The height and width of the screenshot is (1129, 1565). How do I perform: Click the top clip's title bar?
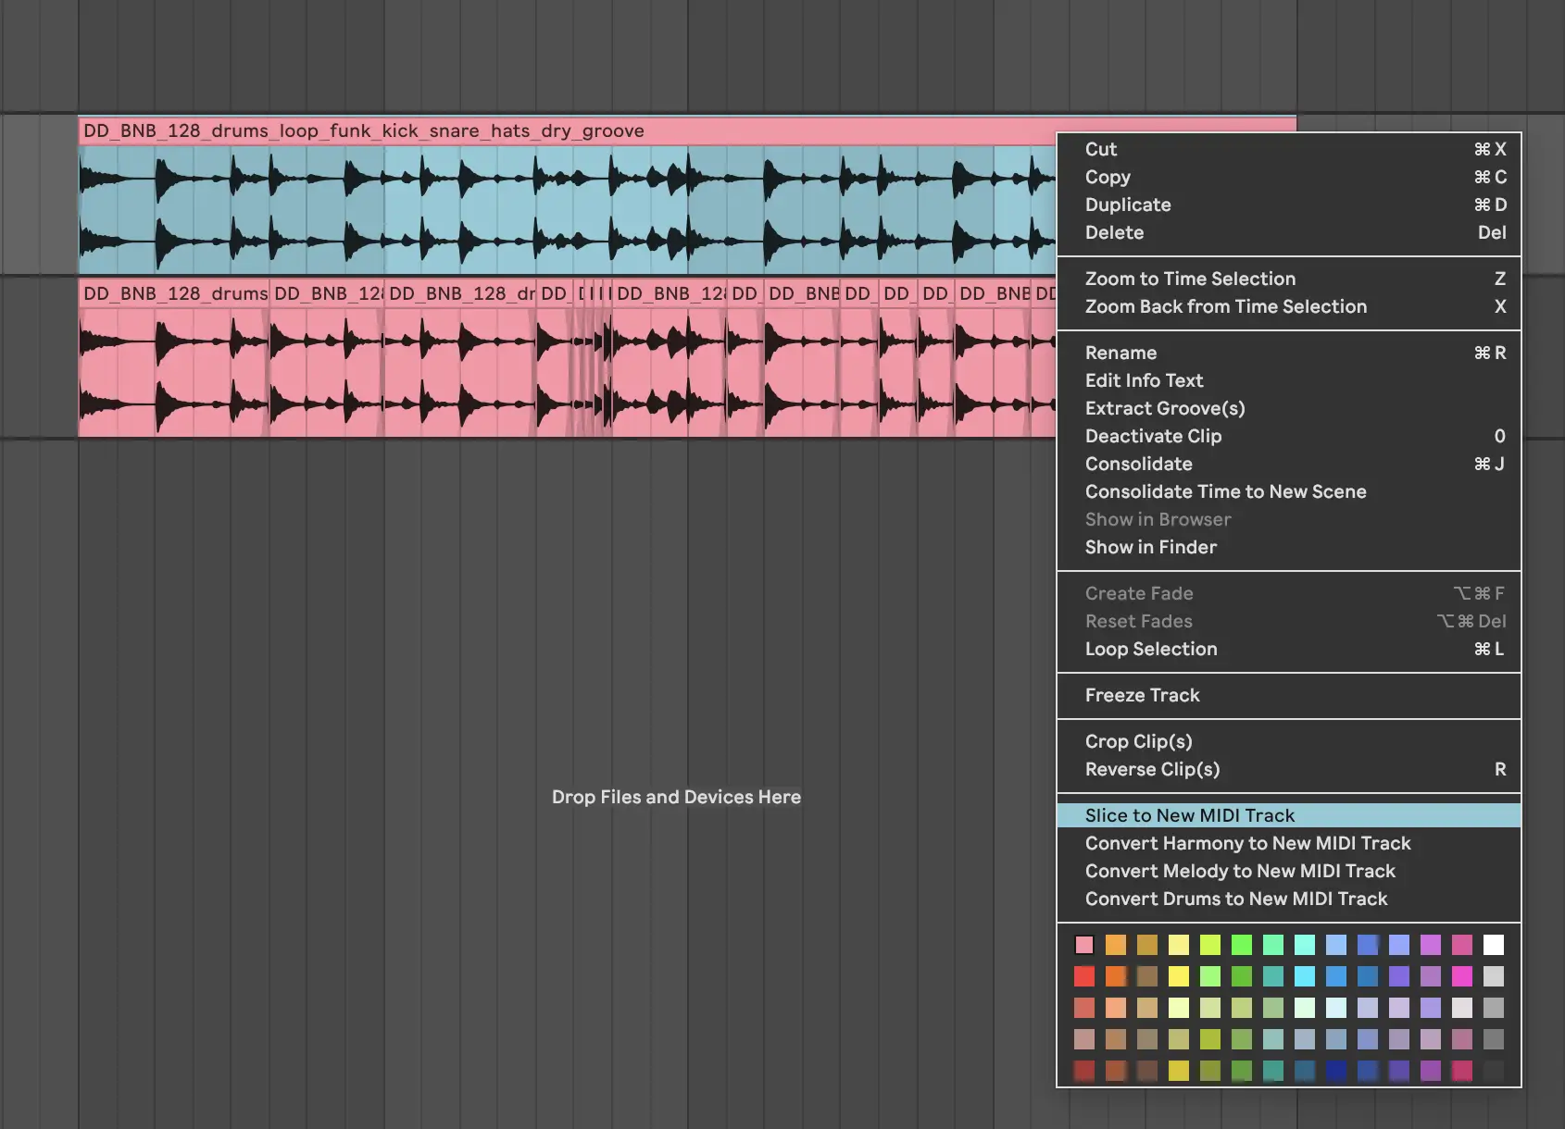click(x=556, y=130)
